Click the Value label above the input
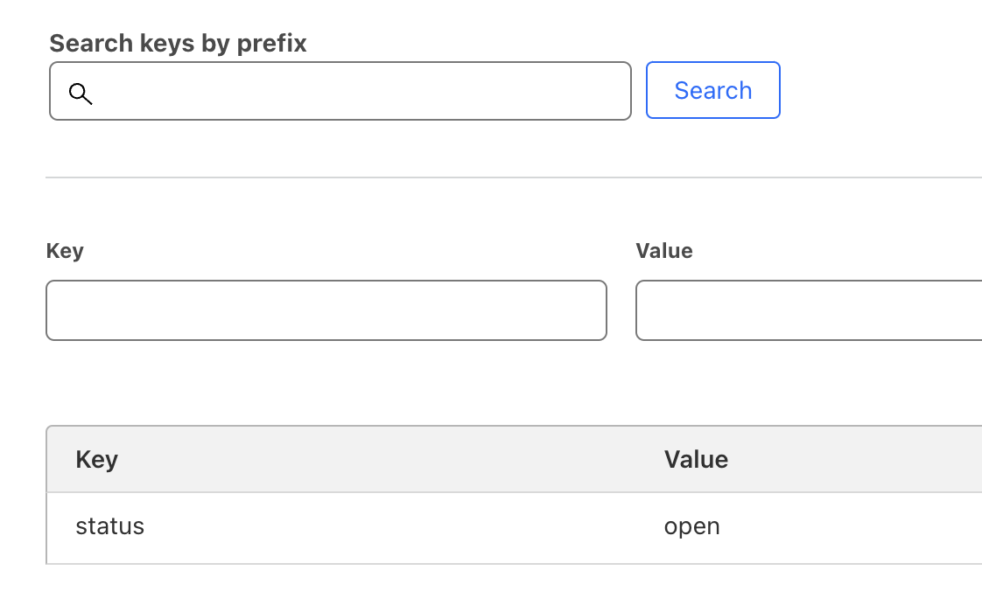Viewport: 982px width, 612px height. click(664, 251)
